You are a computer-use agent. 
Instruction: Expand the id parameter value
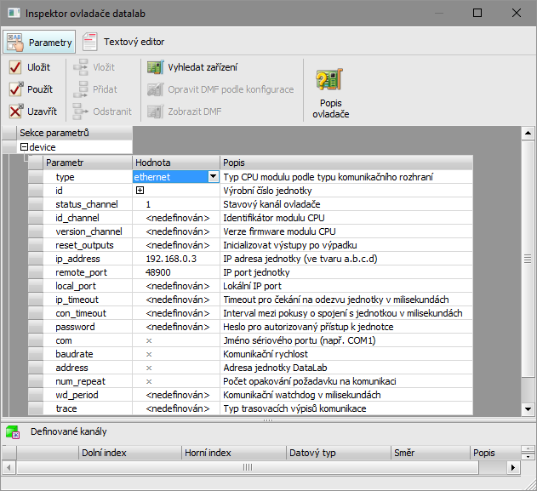coord(140,191)
